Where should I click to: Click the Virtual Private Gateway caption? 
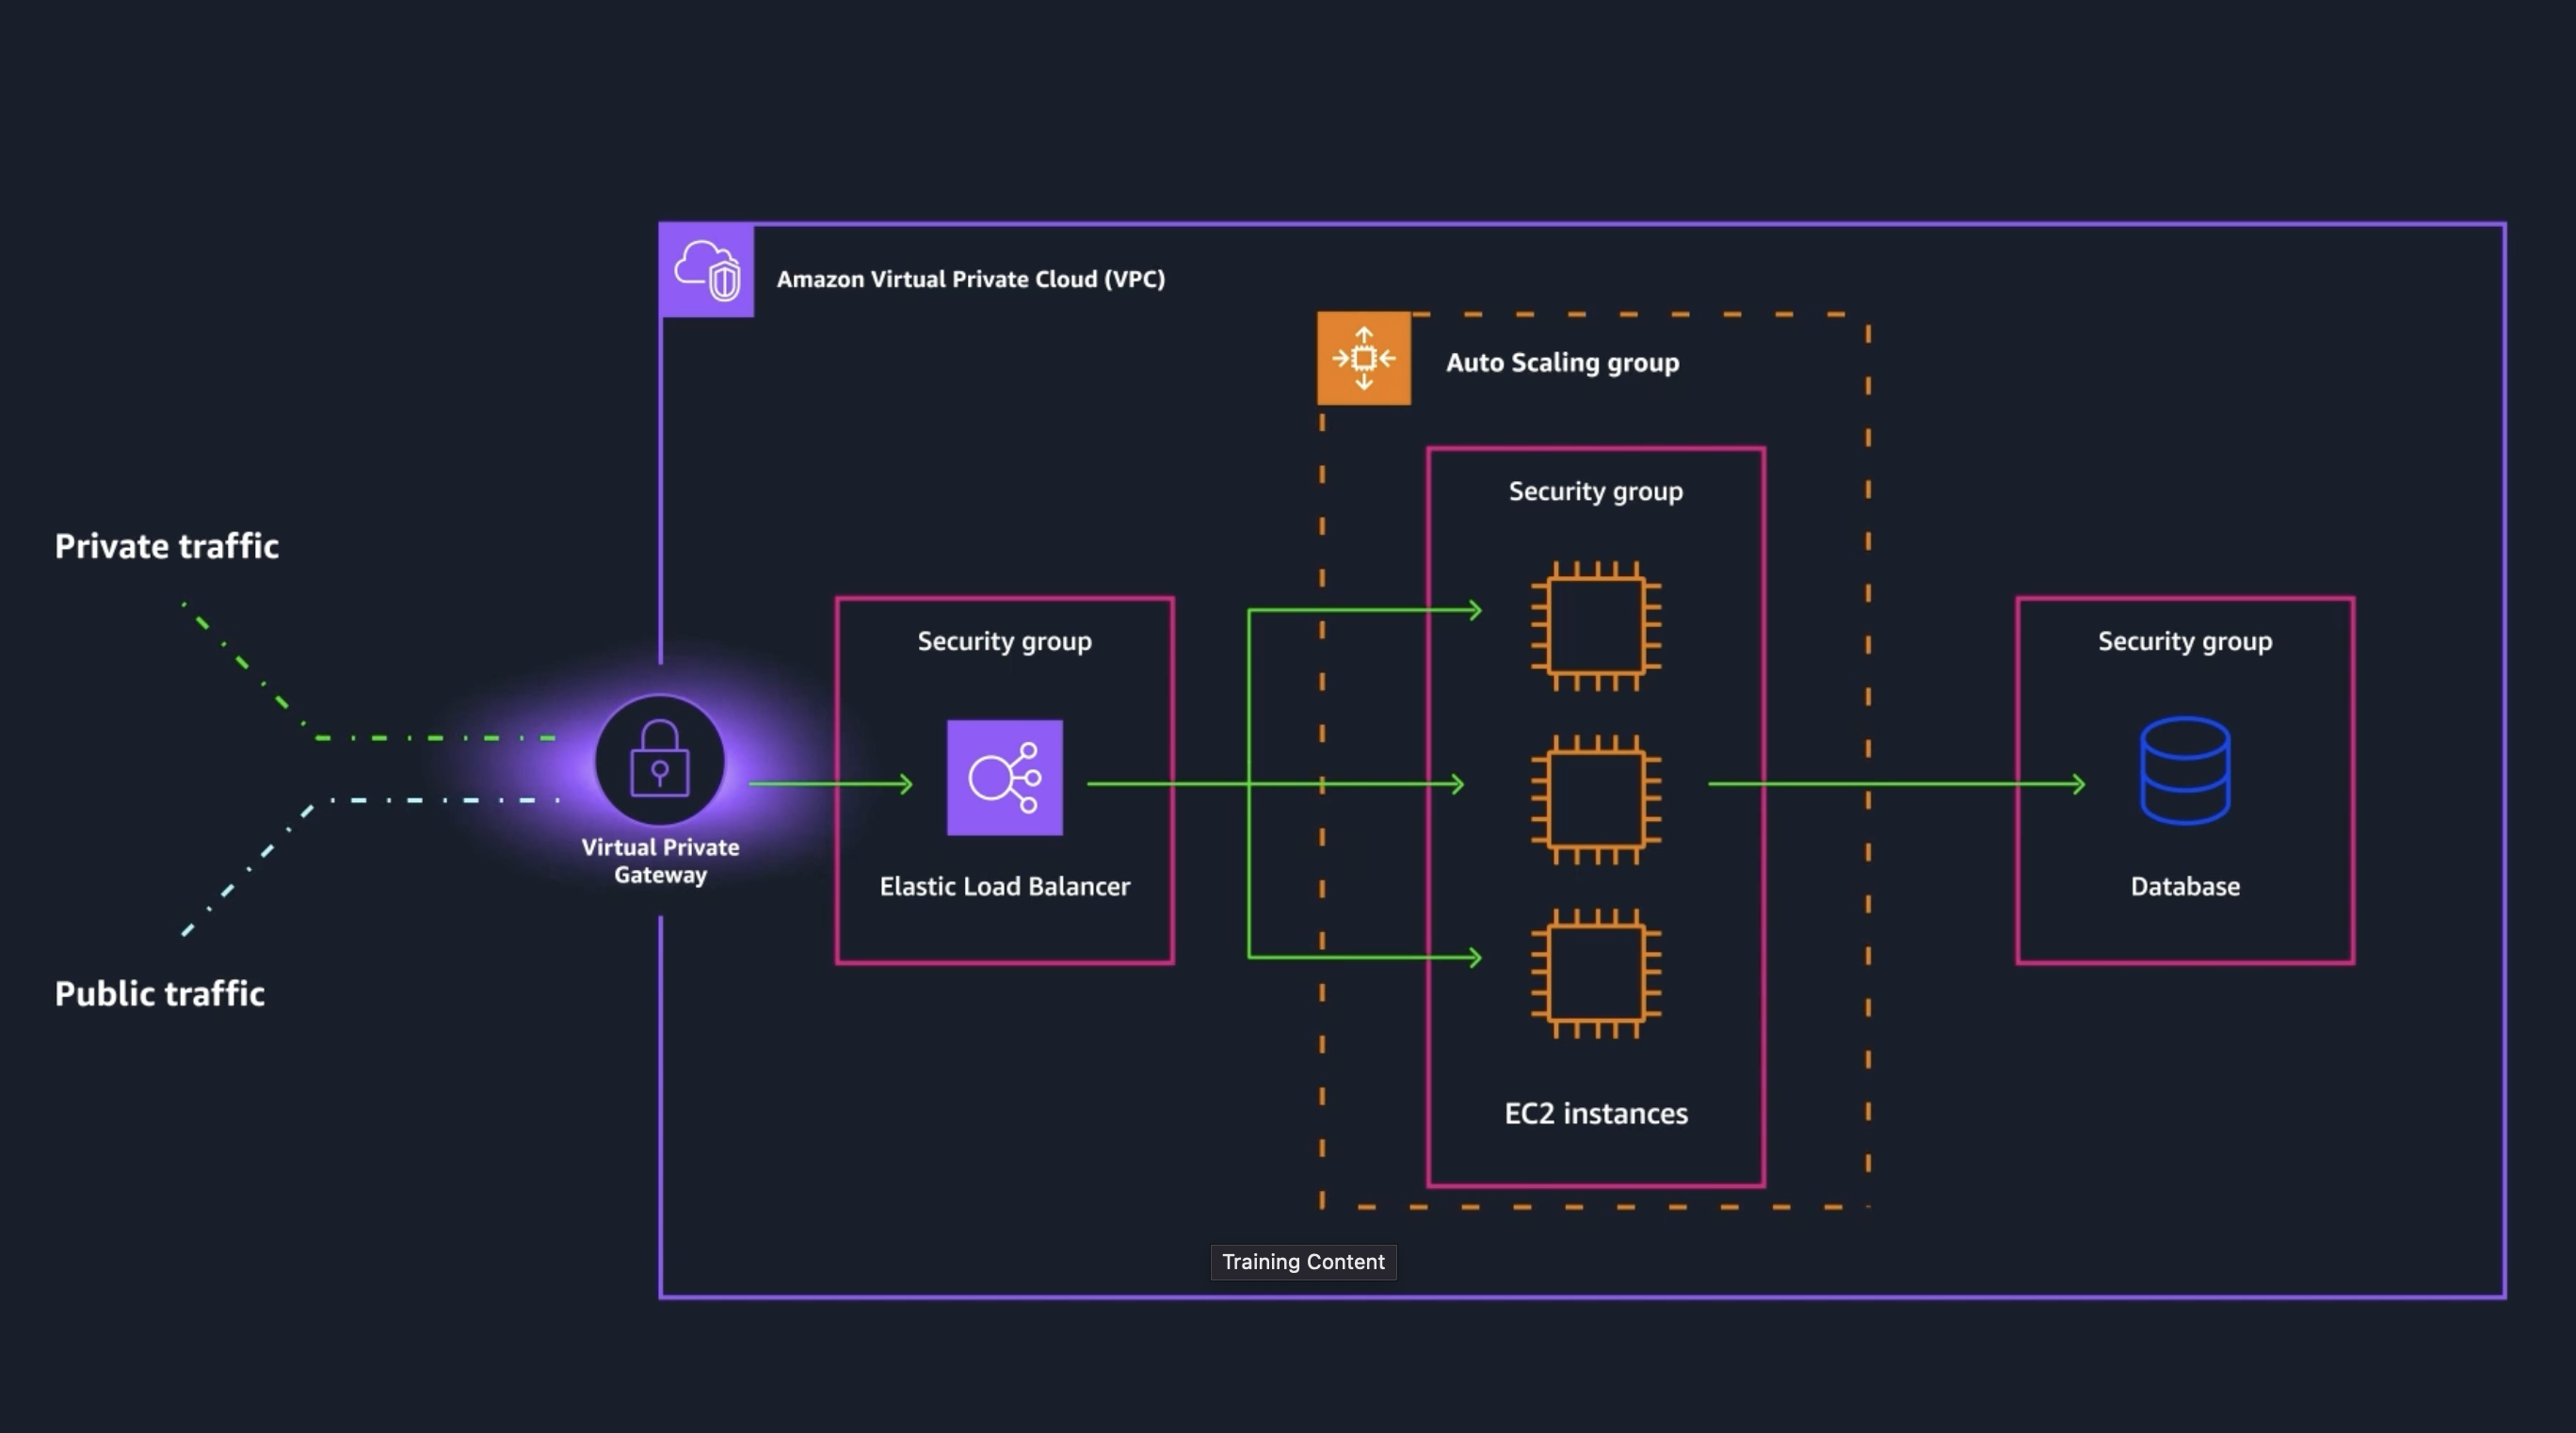tap(661, 860)
